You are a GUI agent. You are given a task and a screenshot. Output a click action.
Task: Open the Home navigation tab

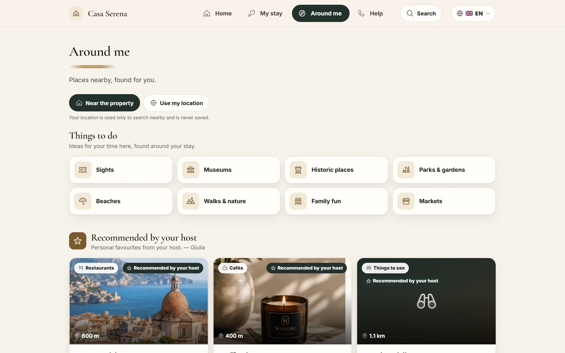click(217, 13)
